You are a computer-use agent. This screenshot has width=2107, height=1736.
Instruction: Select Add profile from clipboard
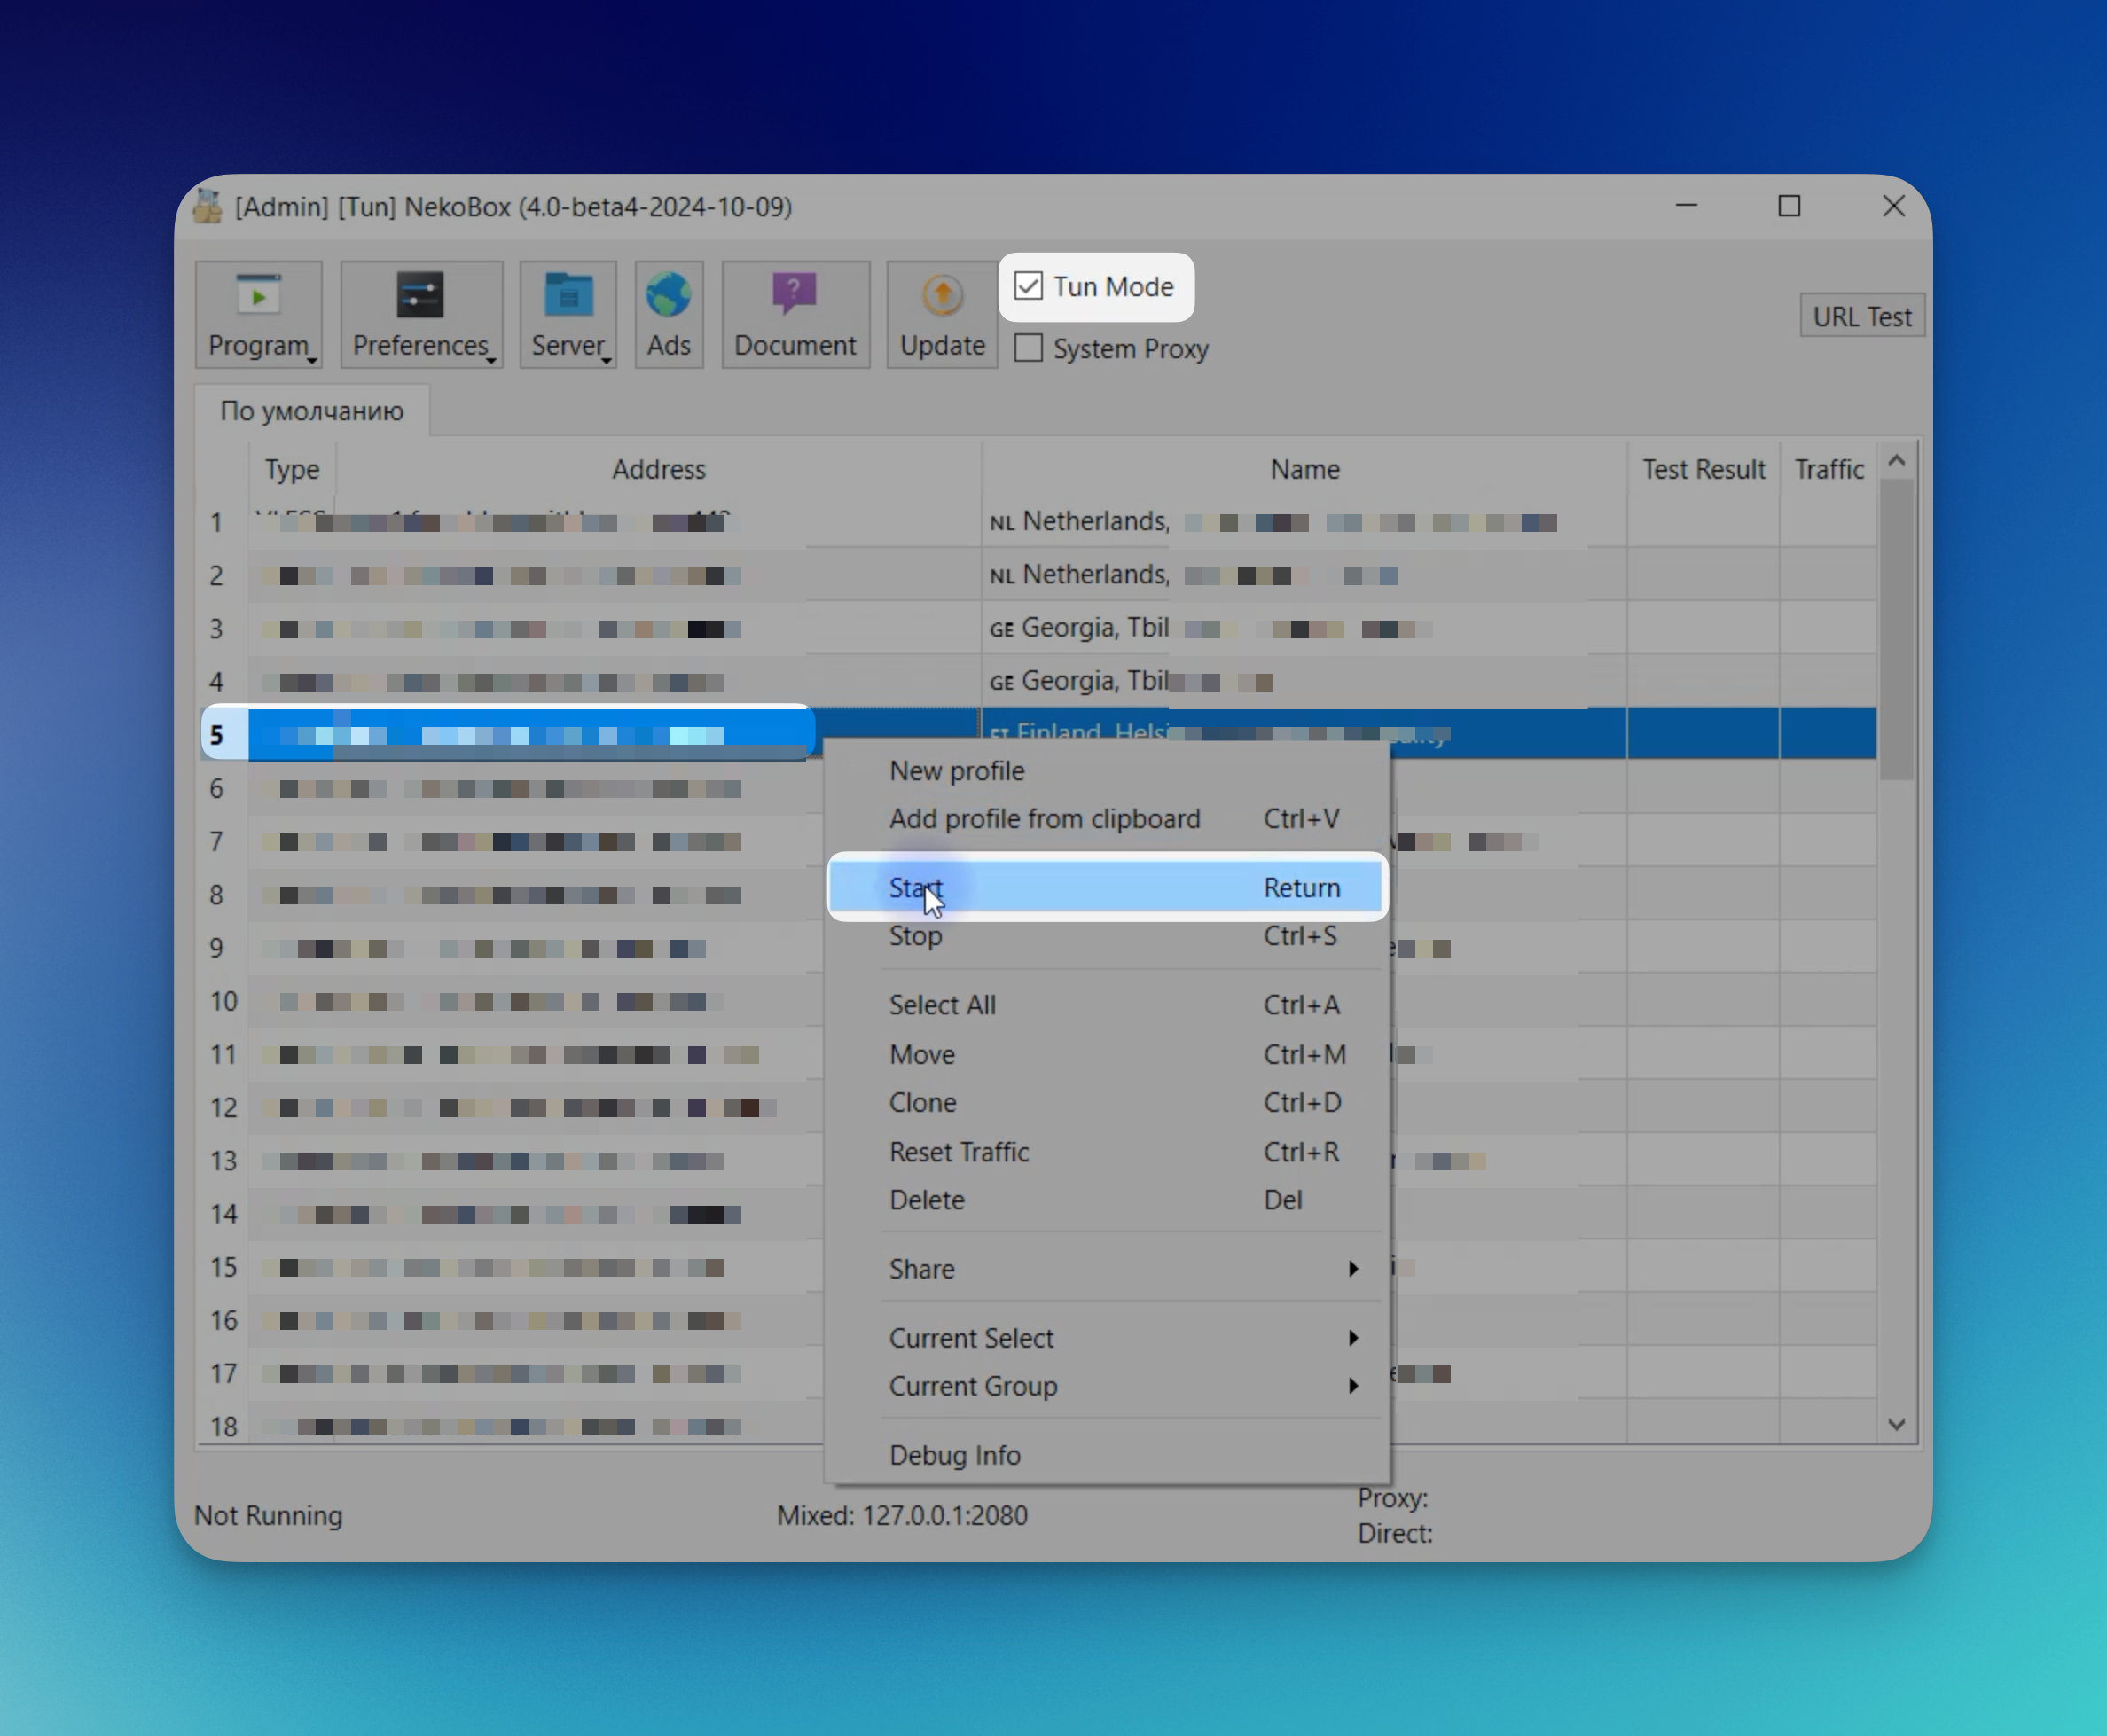pos(1044,818)
